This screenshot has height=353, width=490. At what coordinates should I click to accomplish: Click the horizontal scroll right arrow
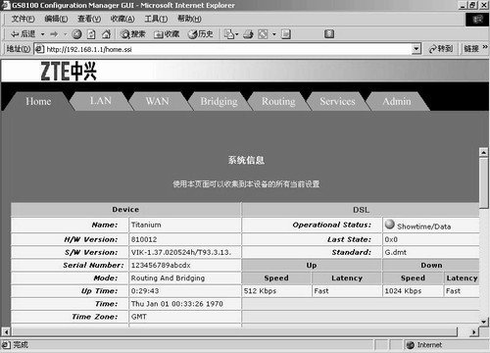point(474,332)
